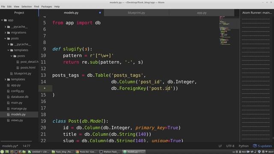The width and height of the screenshot is (274, 154).
Task: Collapse the nested posts folder under templates
Action: click(x=12, y=56)
